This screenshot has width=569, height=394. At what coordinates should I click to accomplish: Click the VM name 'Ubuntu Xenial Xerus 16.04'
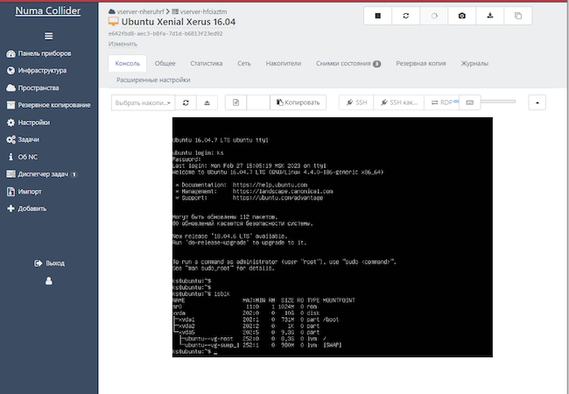coord(179,22)
